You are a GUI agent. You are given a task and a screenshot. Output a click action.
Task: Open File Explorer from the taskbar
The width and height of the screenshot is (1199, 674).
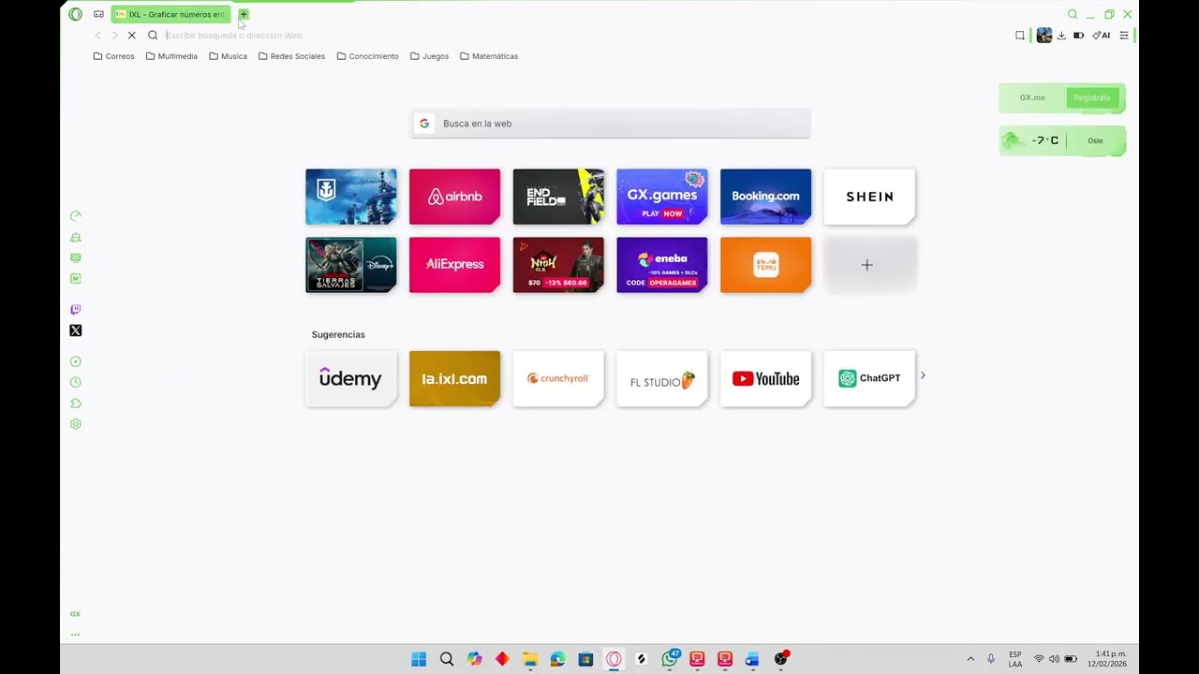click(530, 659)
